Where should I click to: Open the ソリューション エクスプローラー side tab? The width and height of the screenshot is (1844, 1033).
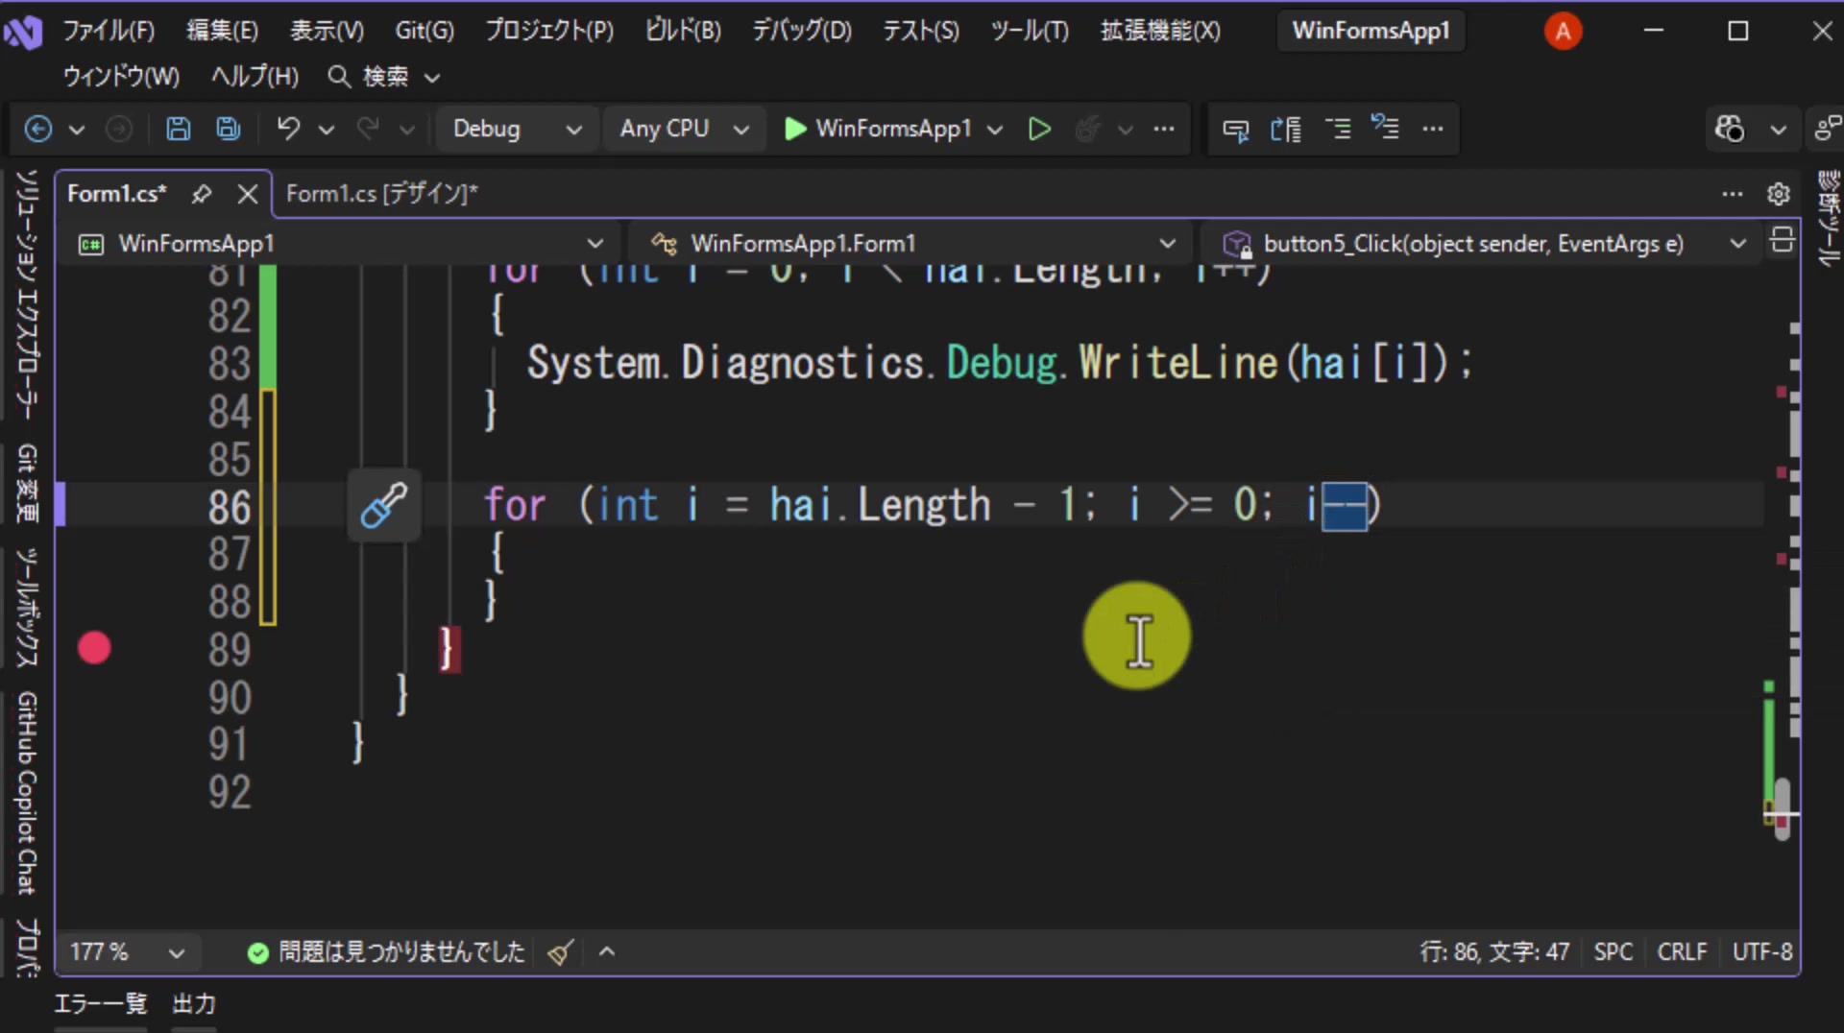click(x=27, y=295)
